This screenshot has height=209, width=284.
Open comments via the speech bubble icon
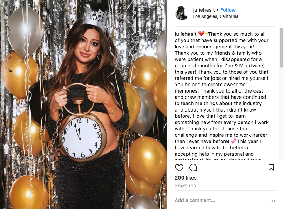pos(193,168)
